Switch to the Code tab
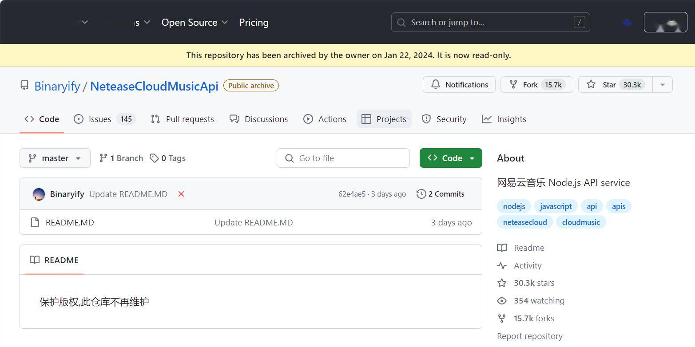 tap(42, 119)
